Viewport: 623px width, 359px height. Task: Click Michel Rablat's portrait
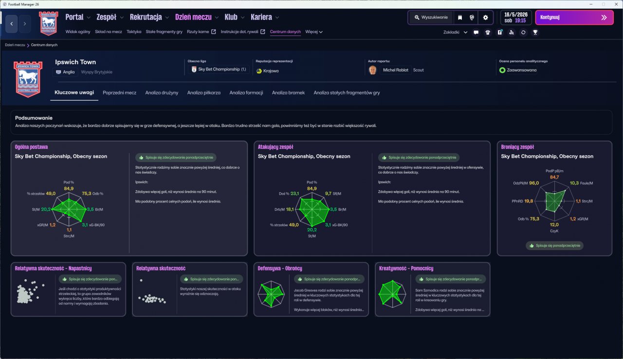pos(373,70)
